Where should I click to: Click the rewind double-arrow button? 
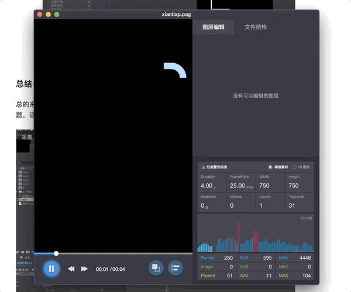pyautogui.click(x=71, y=269)
